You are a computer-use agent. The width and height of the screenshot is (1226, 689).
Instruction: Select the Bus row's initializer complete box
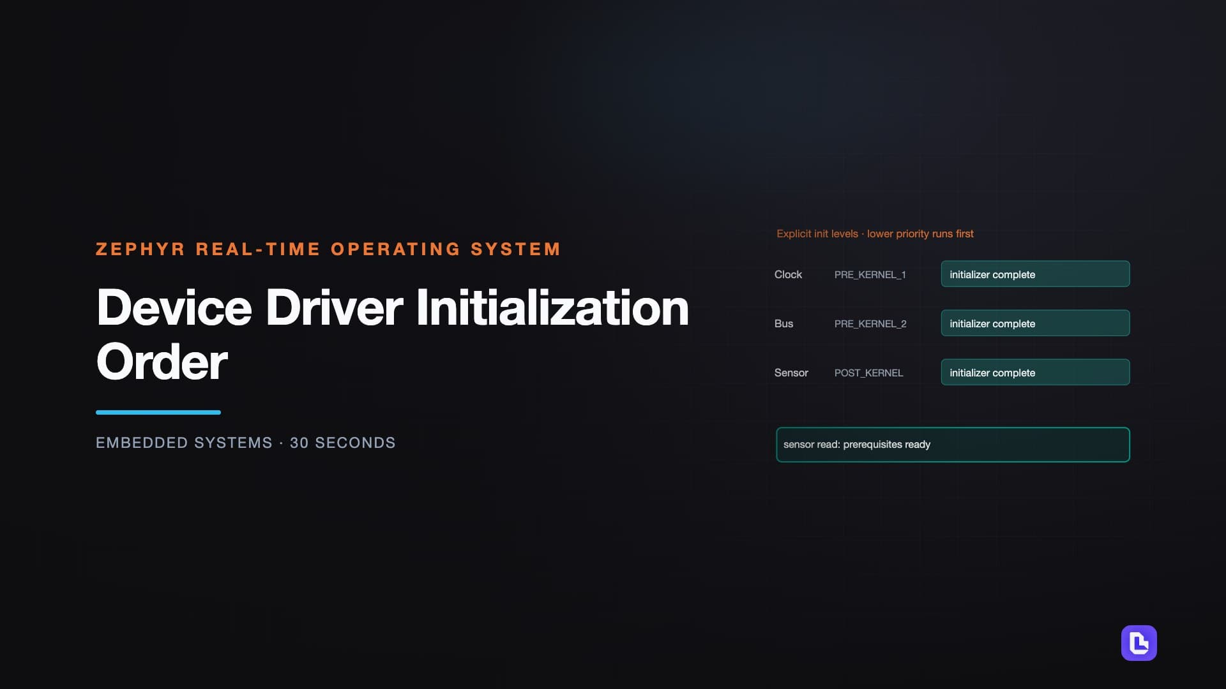click(x=1035, y=323)
